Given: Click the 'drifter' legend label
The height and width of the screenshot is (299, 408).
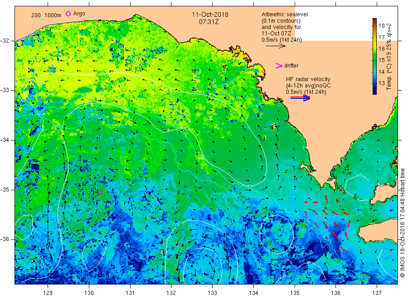Looking at the screenshot, I should pyautogui.click(x=291, y=66).
